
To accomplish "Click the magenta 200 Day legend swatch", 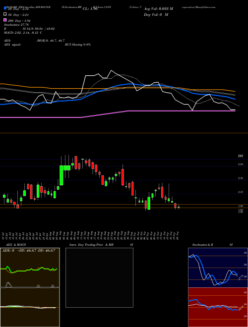I will [x=5, y=20].
